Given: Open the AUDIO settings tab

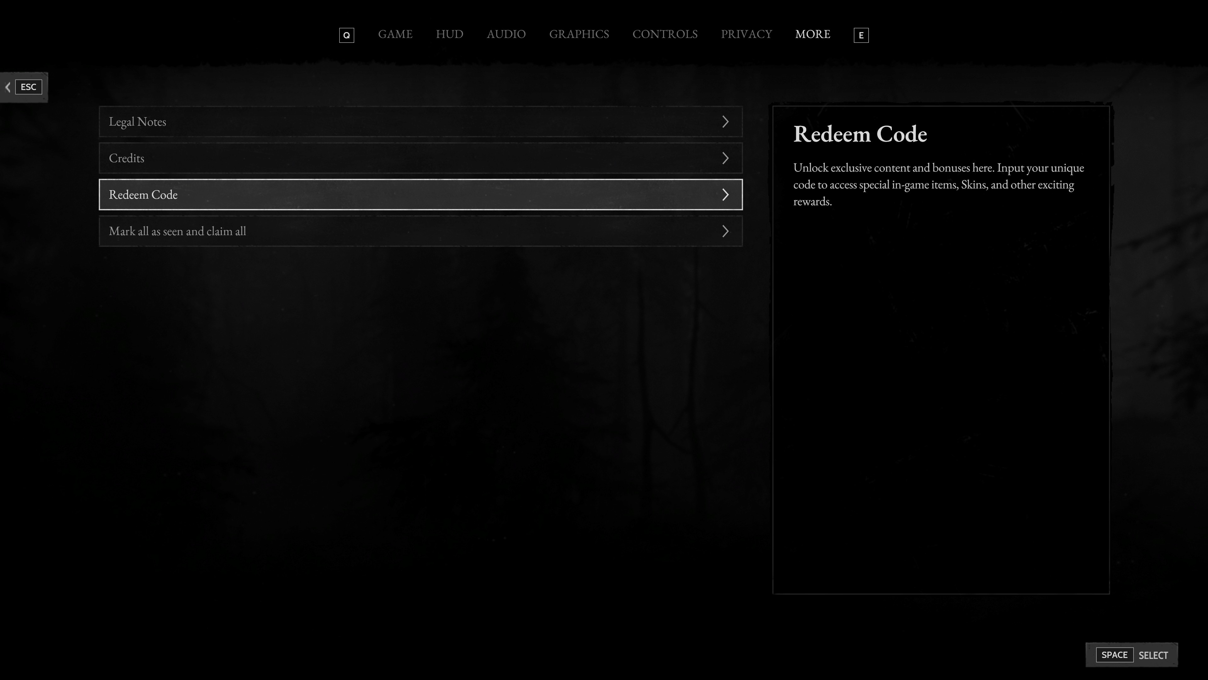Looking at the screenshot, I should 506,34.
